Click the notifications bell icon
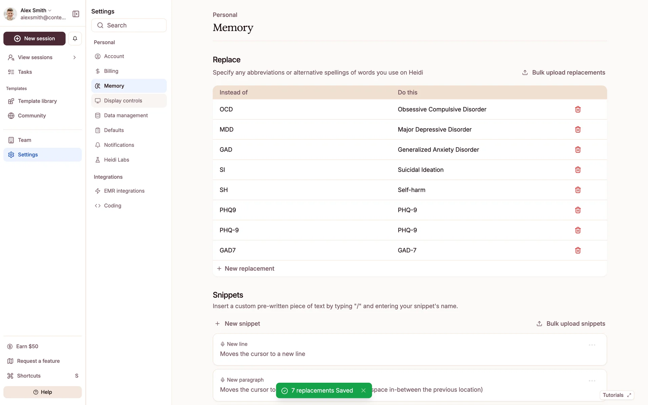This screenshot has width=648, height=405. [75, 38]
